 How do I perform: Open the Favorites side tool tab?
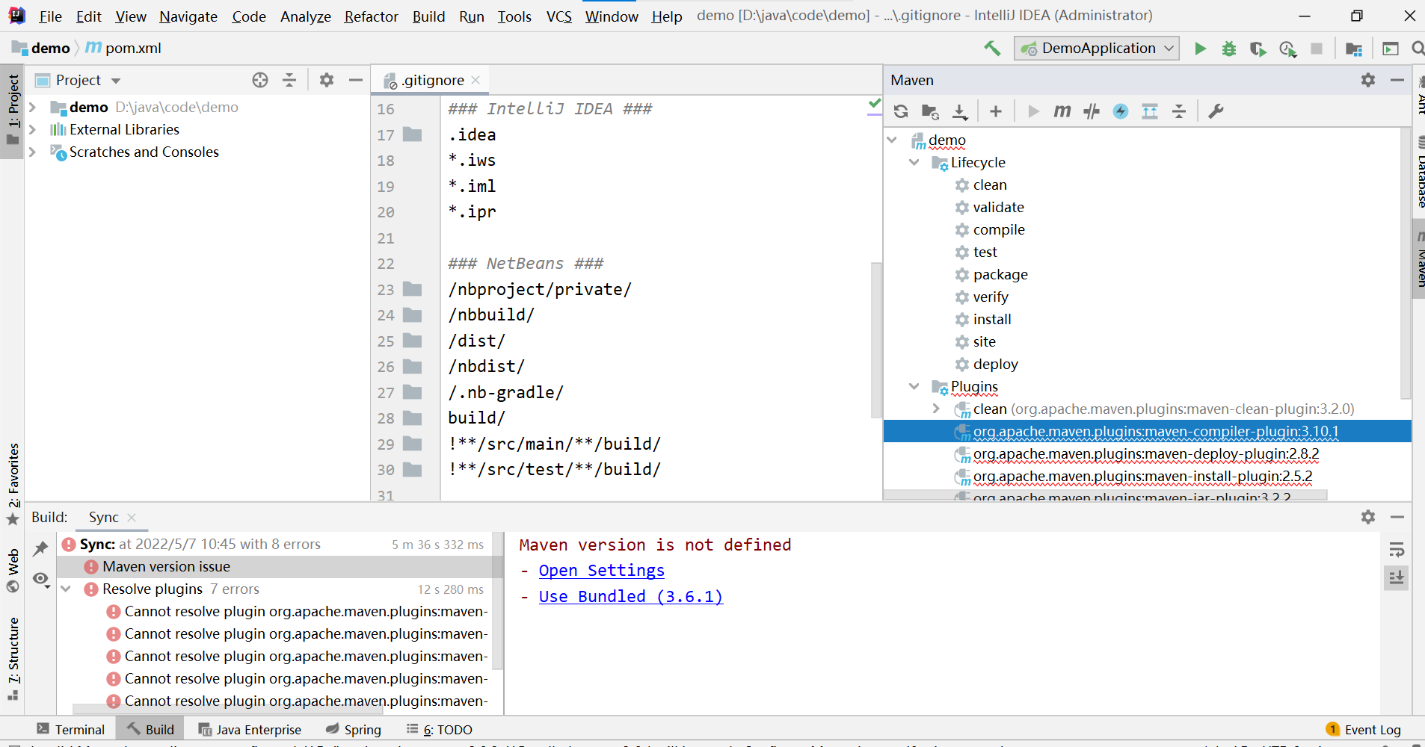(13, 483)
